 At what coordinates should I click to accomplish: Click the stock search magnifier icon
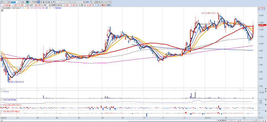click(21, 2)
